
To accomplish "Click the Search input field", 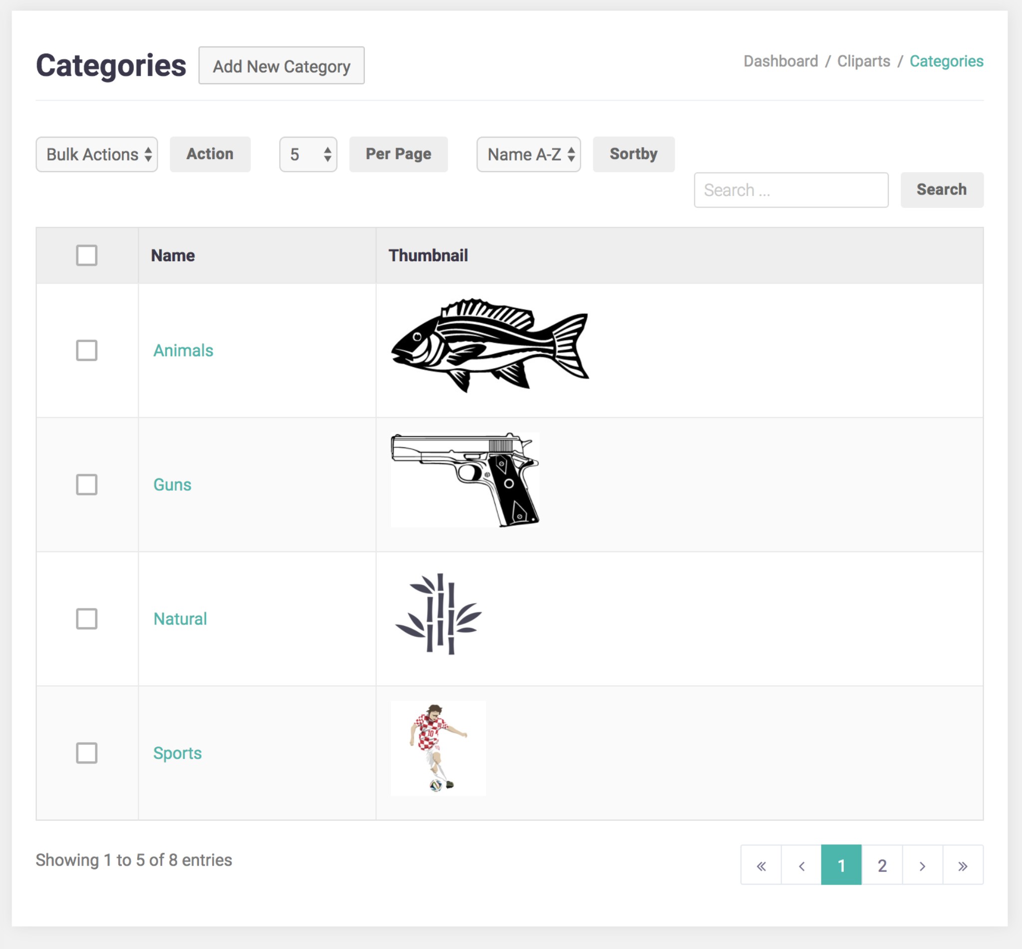I will (791, 190).
